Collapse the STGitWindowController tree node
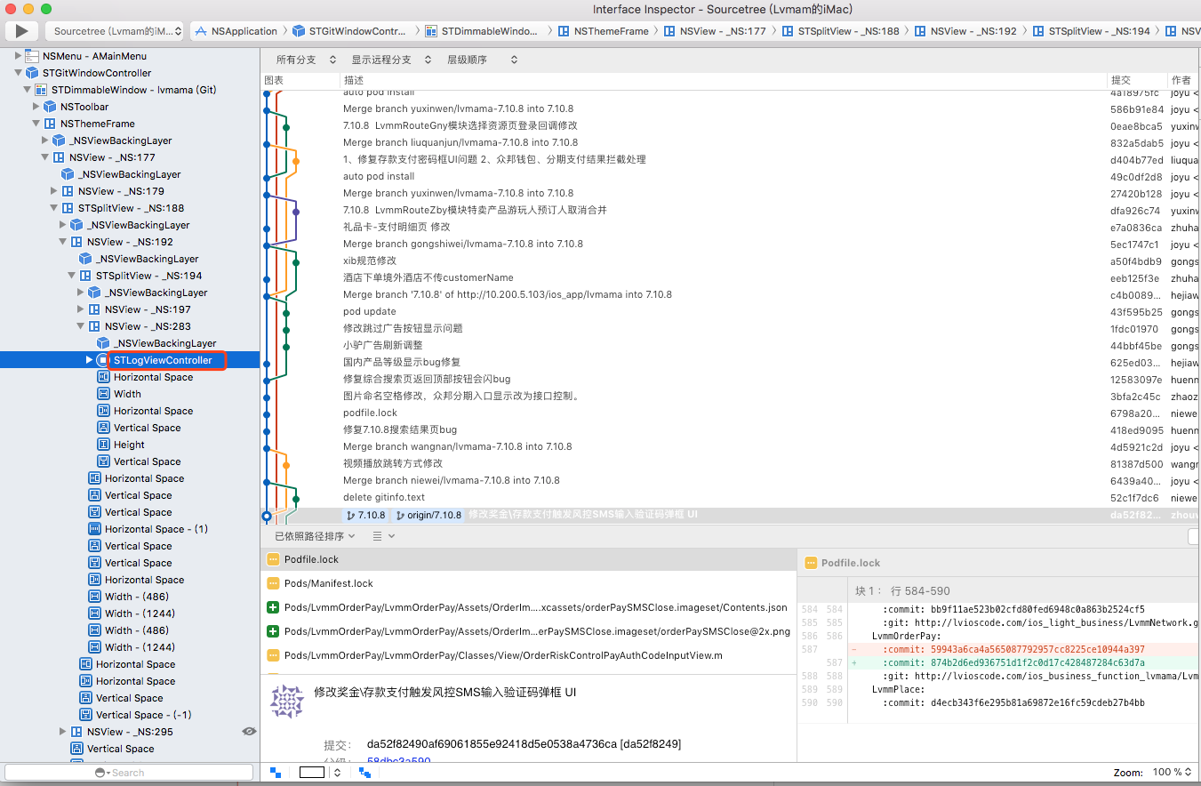1201x786 pixels. (x=18, y=73)
